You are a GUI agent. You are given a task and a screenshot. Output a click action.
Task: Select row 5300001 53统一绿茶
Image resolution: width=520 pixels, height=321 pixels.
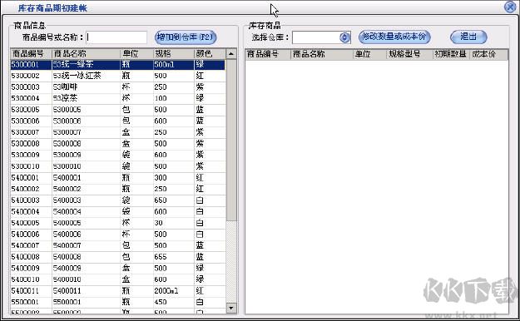point(118,64)
